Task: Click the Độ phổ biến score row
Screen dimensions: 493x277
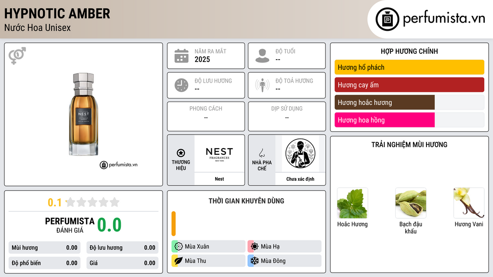Action: point(44,263)
